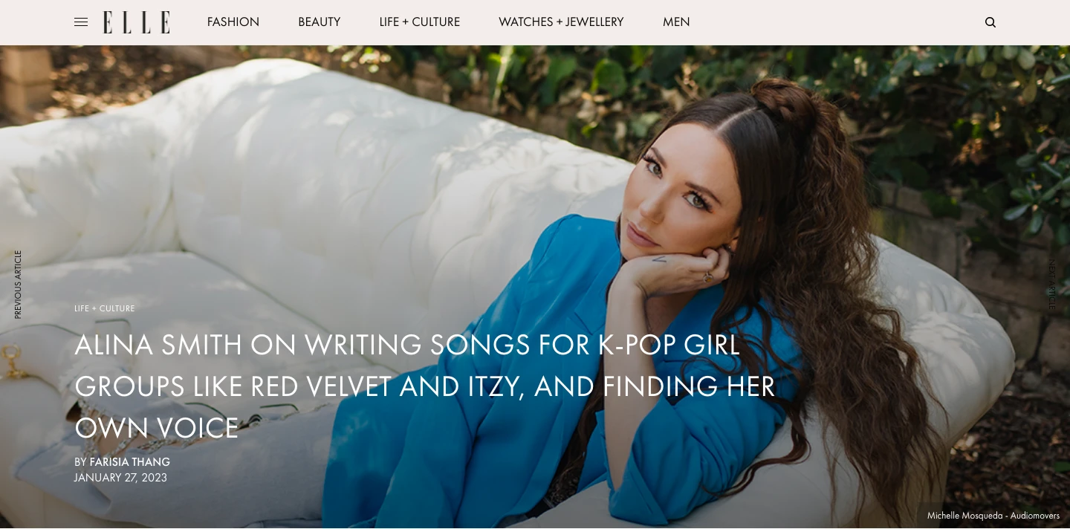The image size is (1070, 529).
Task: Click the word BY before the author name
Action: coord(80,462)
